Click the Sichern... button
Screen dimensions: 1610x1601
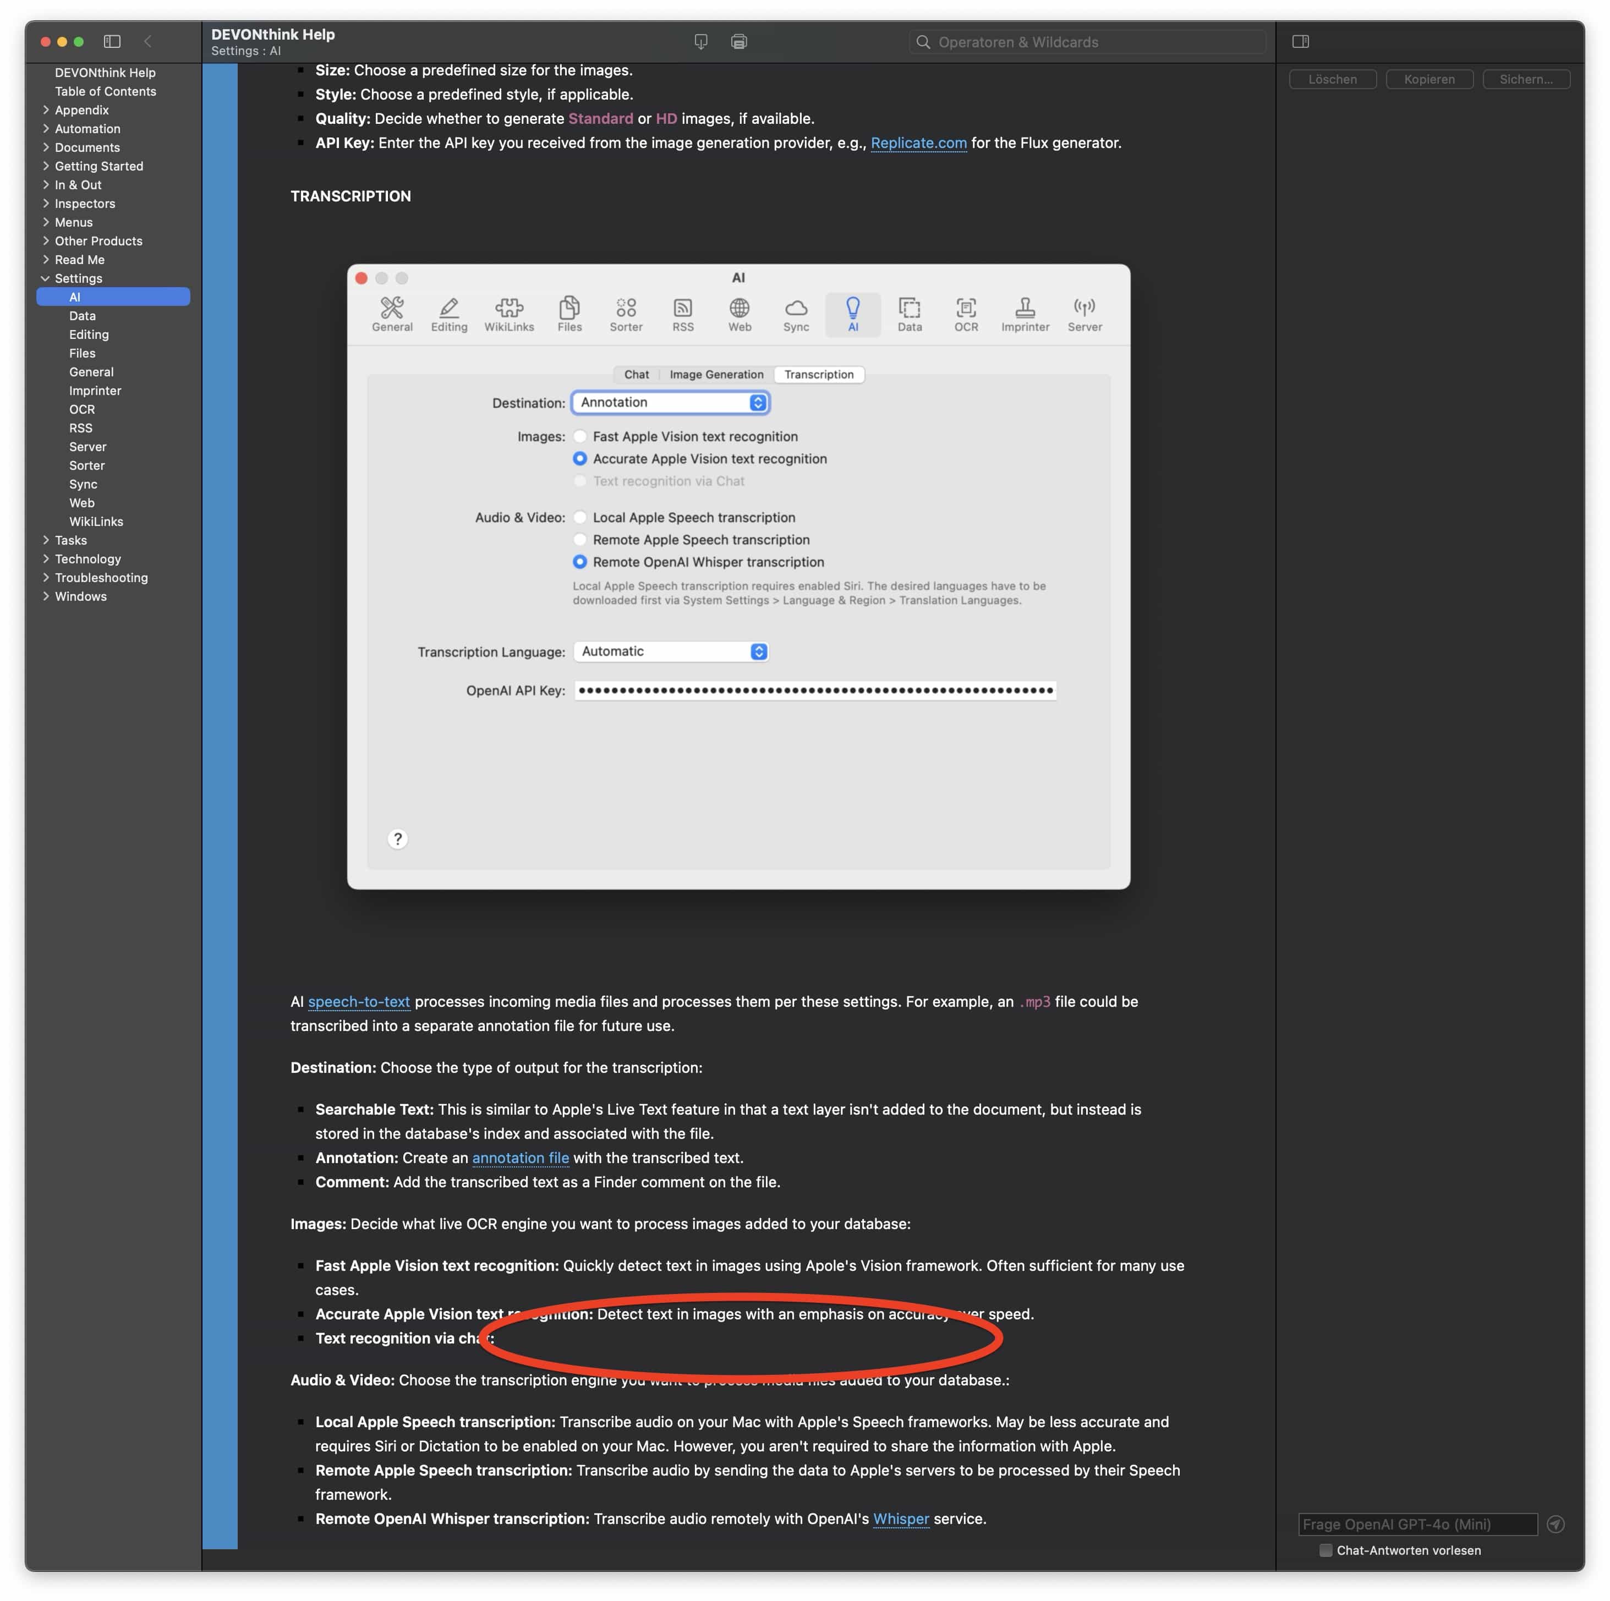point(1526,79)
